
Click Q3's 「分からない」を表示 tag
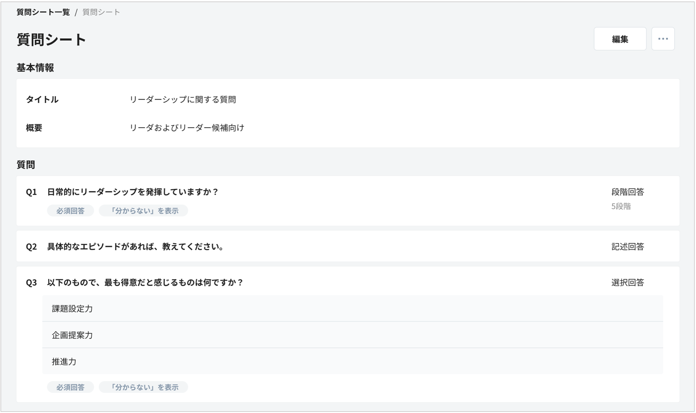pyautogui.click(x=143, y=387)
